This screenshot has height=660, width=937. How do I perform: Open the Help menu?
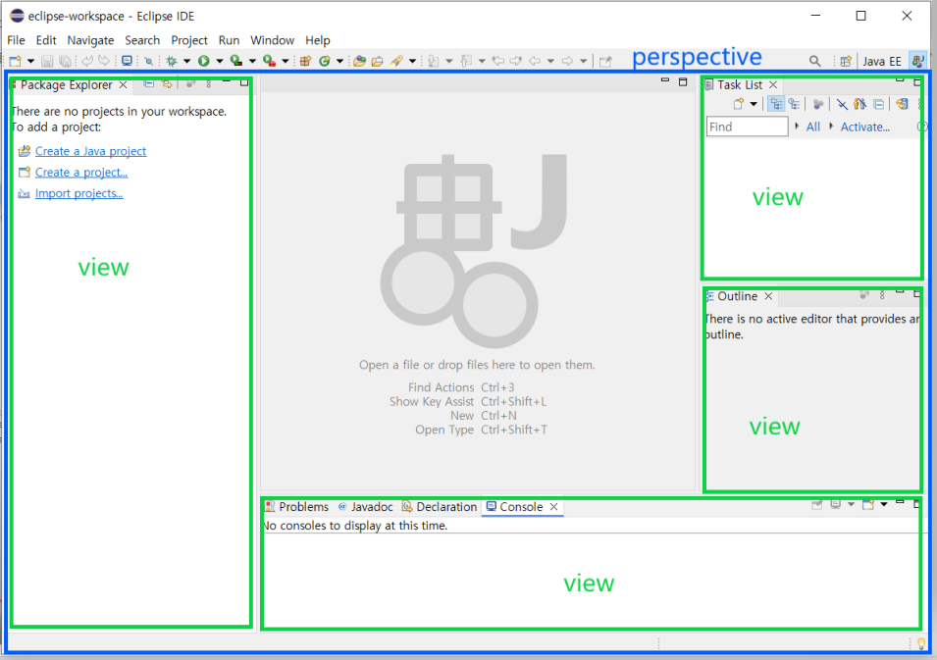click(x=317, y=40)
